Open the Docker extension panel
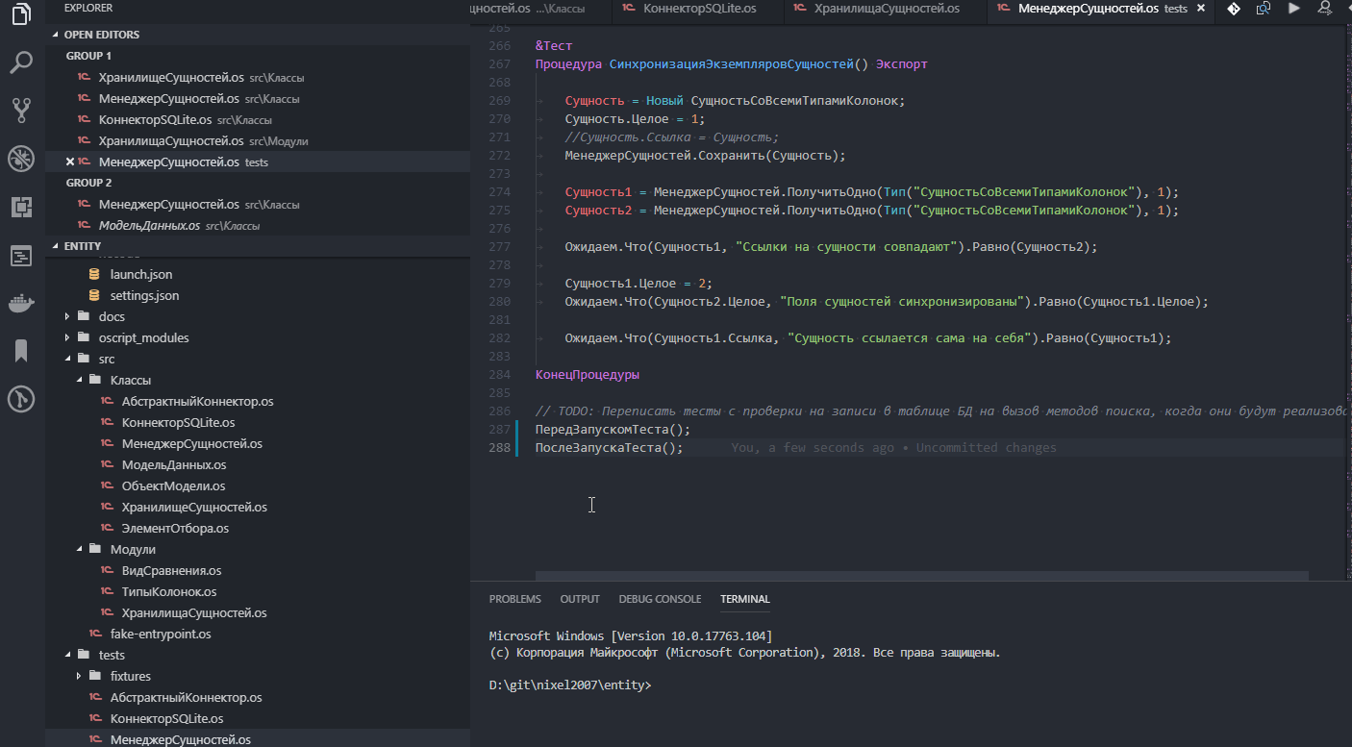The image size is (1352, 747). [20, 303]
